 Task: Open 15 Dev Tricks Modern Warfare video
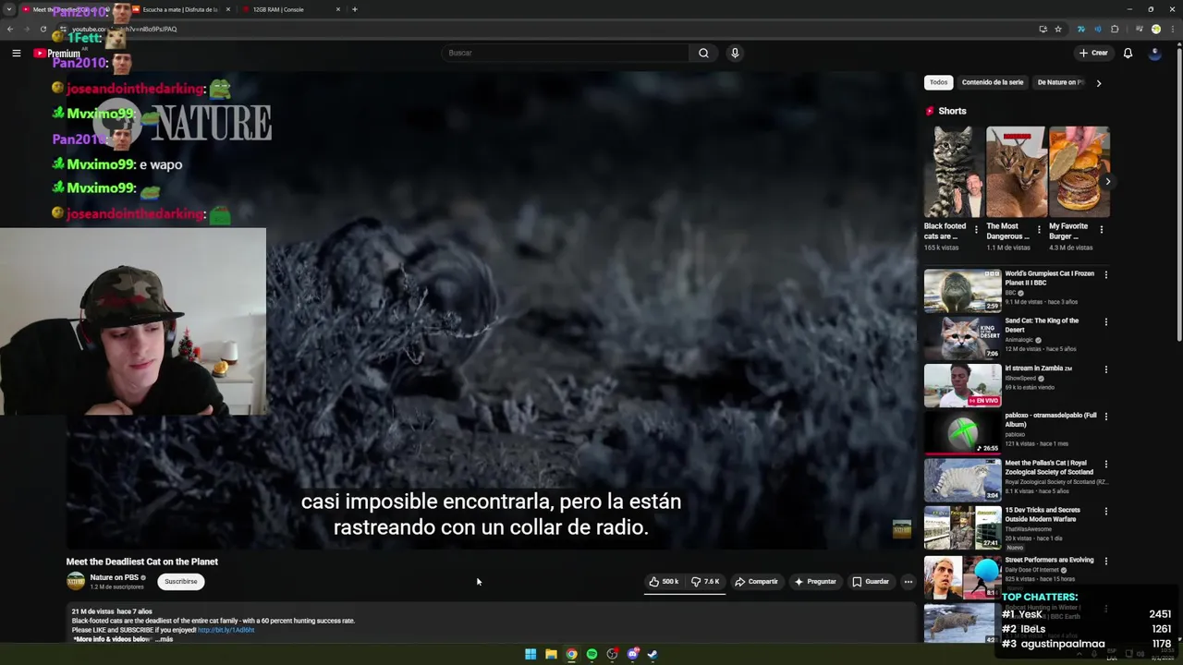click(x=962, y=527)
